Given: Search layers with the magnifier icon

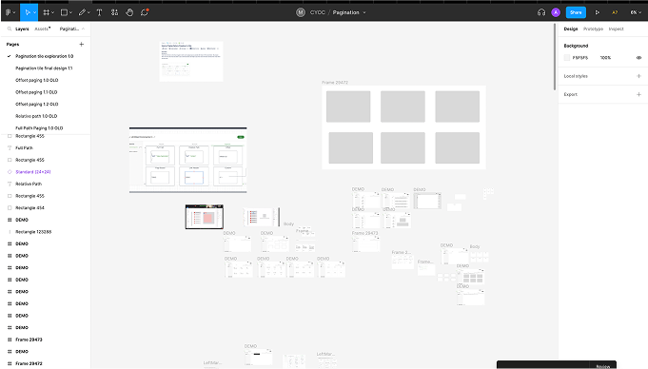Looking at the screenshot, I should point(10,29).
